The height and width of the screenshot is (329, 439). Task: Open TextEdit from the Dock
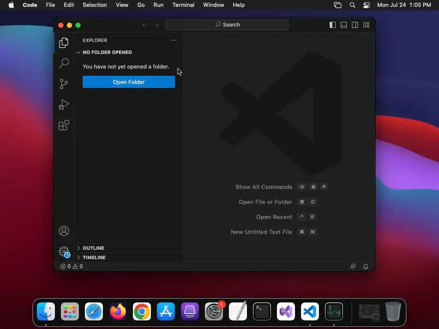coord(238,311)
